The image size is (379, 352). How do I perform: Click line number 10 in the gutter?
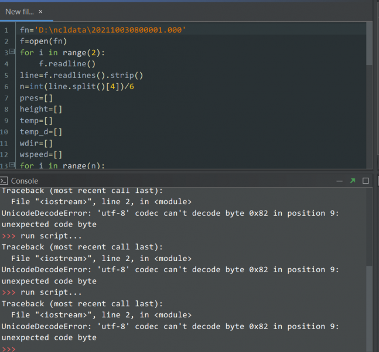tap(6, 132)
